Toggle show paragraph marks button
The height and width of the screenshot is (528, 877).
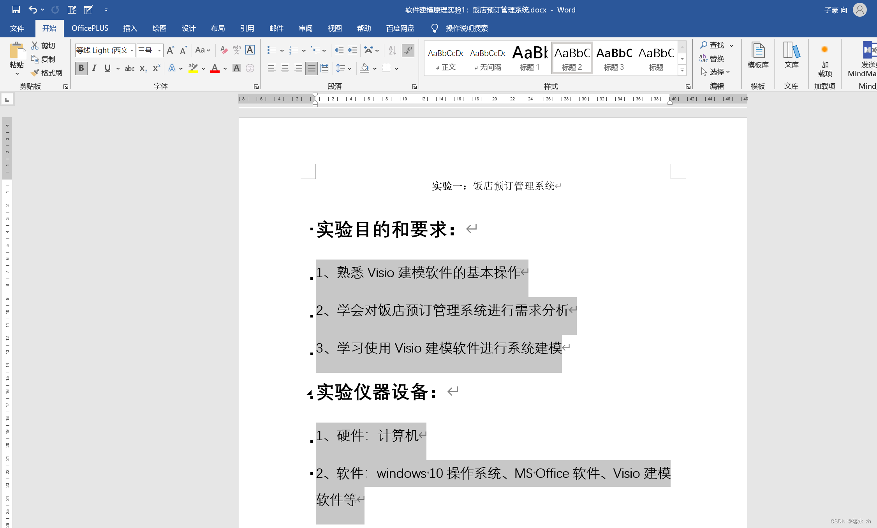[x=408, y=50]
